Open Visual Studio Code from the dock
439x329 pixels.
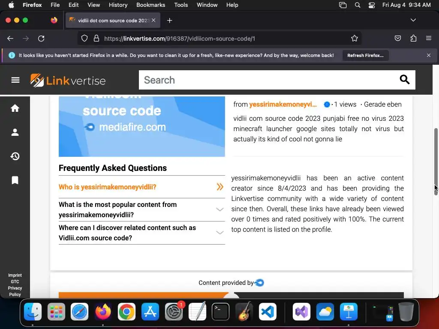pyautogui.click(x=268, y=312)
